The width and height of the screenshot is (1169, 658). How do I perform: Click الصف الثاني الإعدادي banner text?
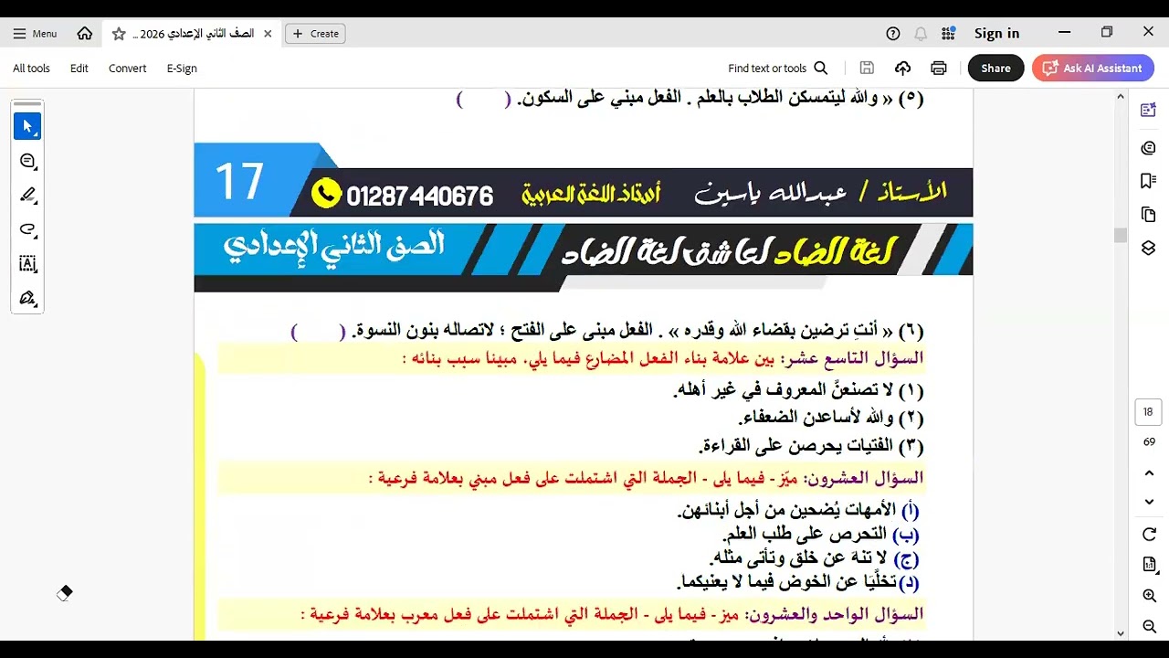[x=334, y=246]
